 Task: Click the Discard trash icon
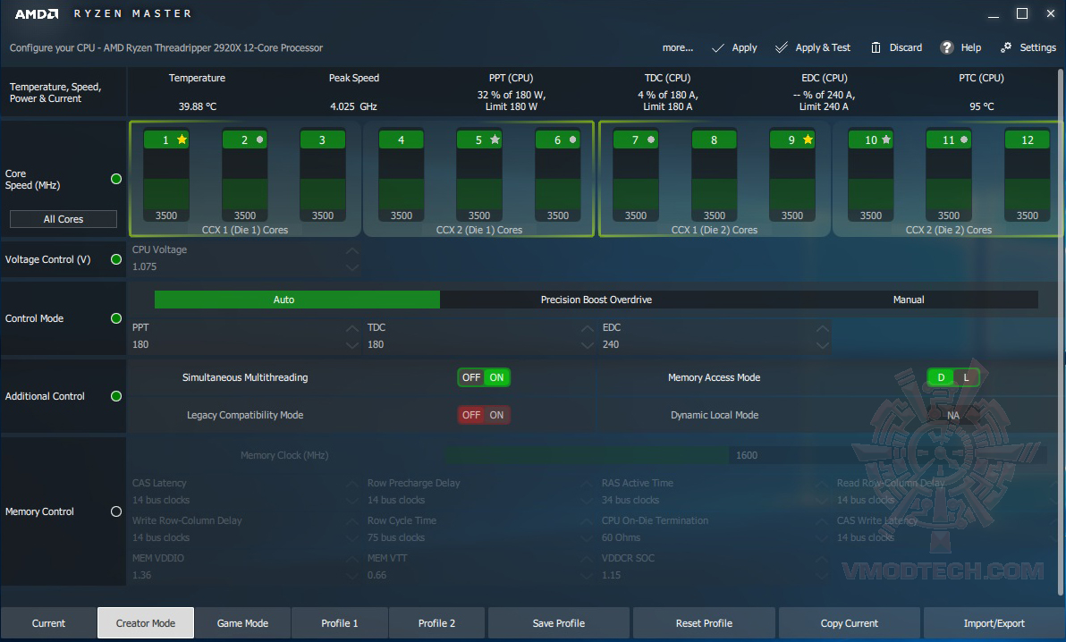[876, 47]
